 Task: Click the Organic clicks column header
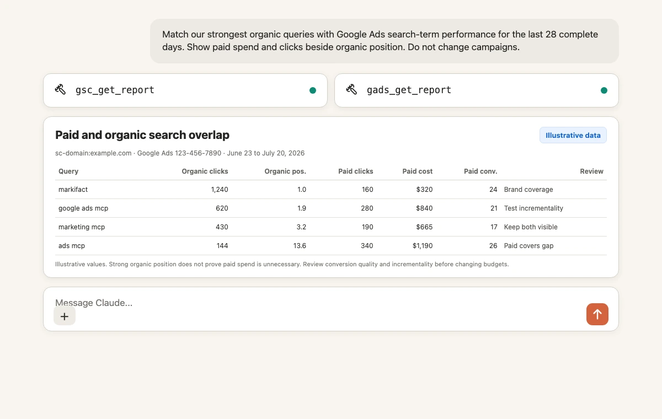pos(205,171)
